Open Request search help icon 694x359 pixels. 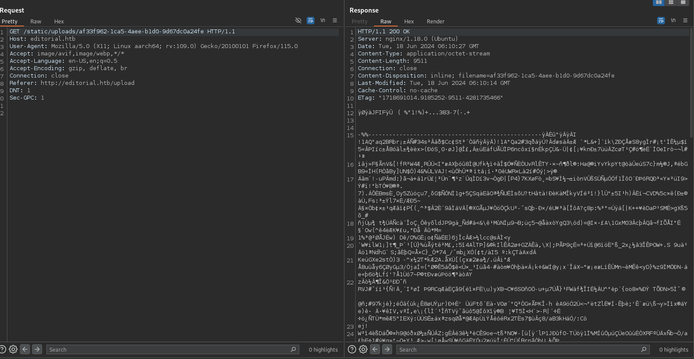pos(3,349)
